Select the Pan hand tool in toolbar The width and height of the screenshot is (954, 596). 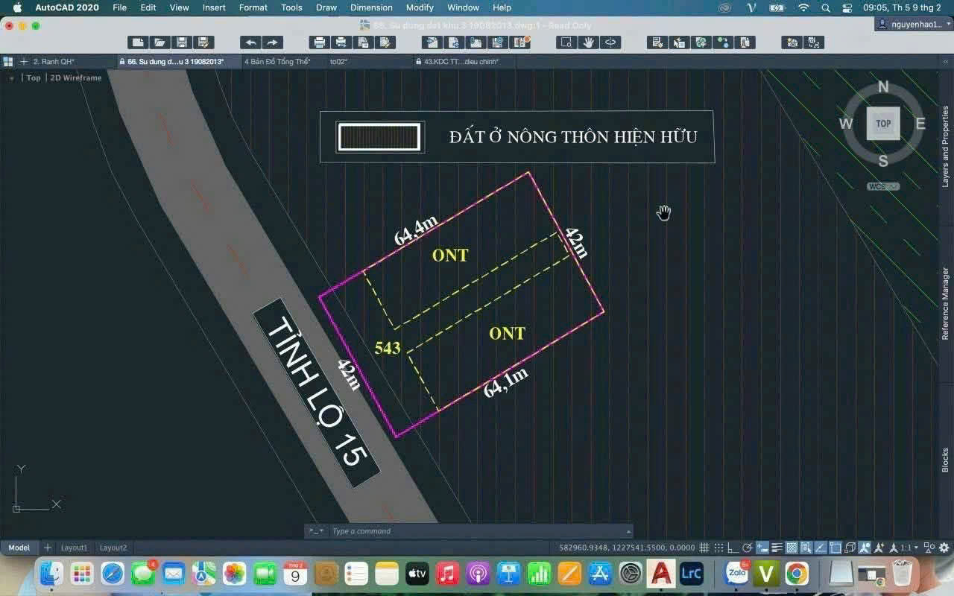pyautogui.click(x=588, y=42)
